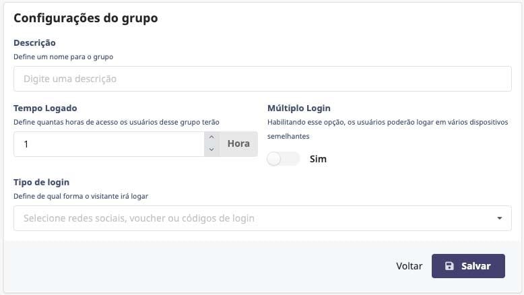Click the hint text about hours of access
The width and height of the screenshot is (524, 295).
coord(116,122)
